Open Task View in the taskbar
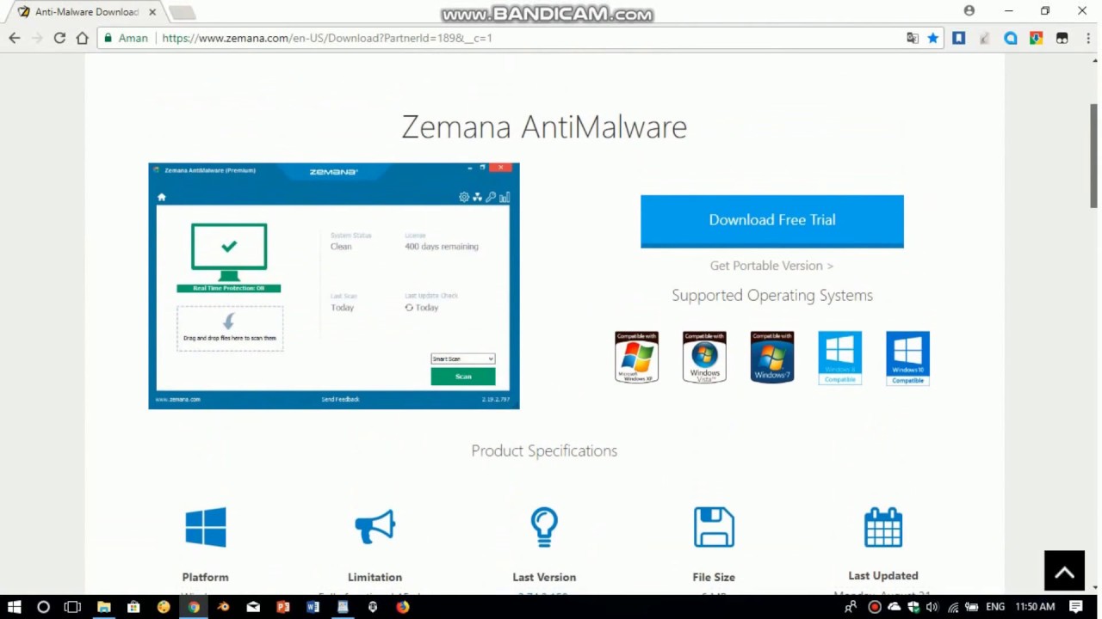The height and width of the screenshot is (619, 1102). (x=72, y=607)
